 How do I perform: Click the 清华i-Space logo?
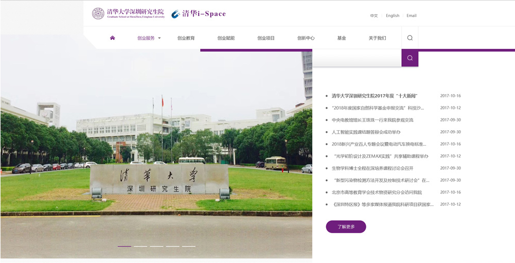pos(199,14)
